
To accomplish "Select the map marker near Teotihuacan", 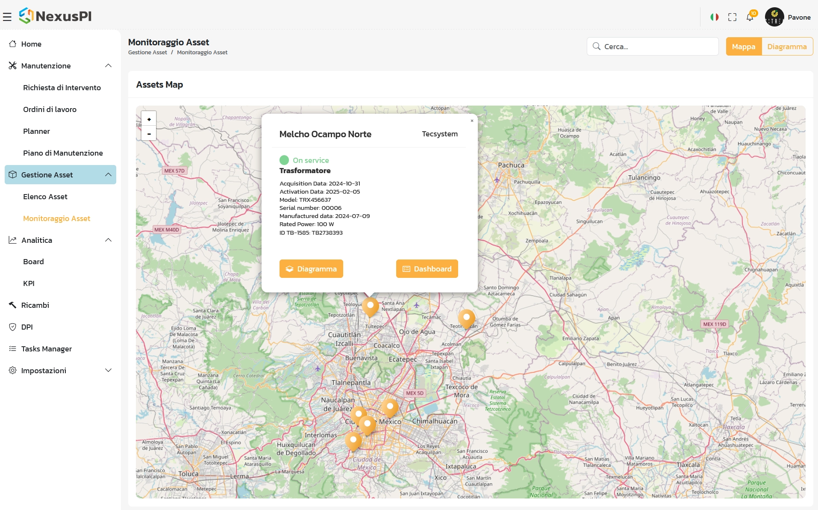I will [466, 318].
